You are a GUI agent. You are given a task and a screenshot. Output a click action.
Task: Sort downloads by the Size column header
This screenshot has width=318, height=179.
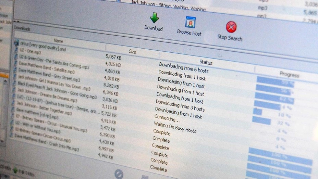[x=132, y=51]
